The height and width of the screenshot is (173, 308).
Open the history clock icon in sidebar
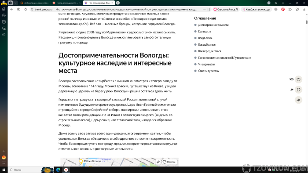point(4,35)
